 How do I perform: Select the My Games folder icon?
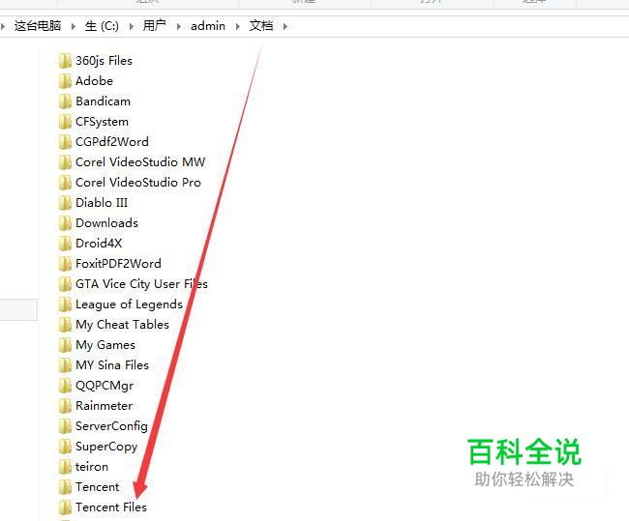(x=65, y=345)
